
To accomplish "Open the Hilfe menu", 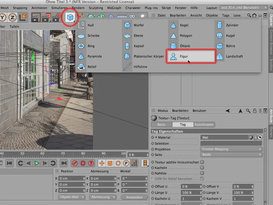I will 194,8.
